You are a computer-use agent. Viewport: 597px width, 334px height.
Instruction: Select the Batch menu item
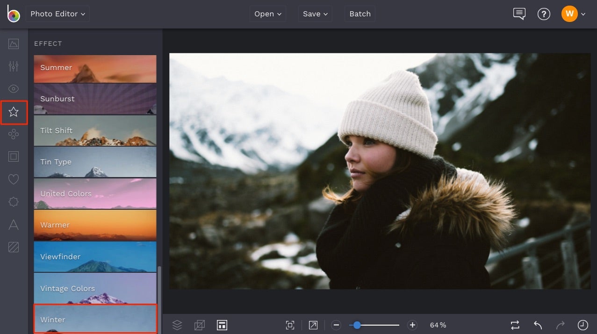coord(360,14)
